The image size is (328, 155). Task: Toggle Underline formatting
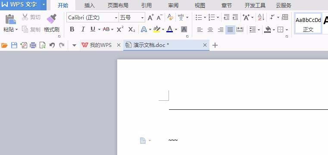point(93,29)
